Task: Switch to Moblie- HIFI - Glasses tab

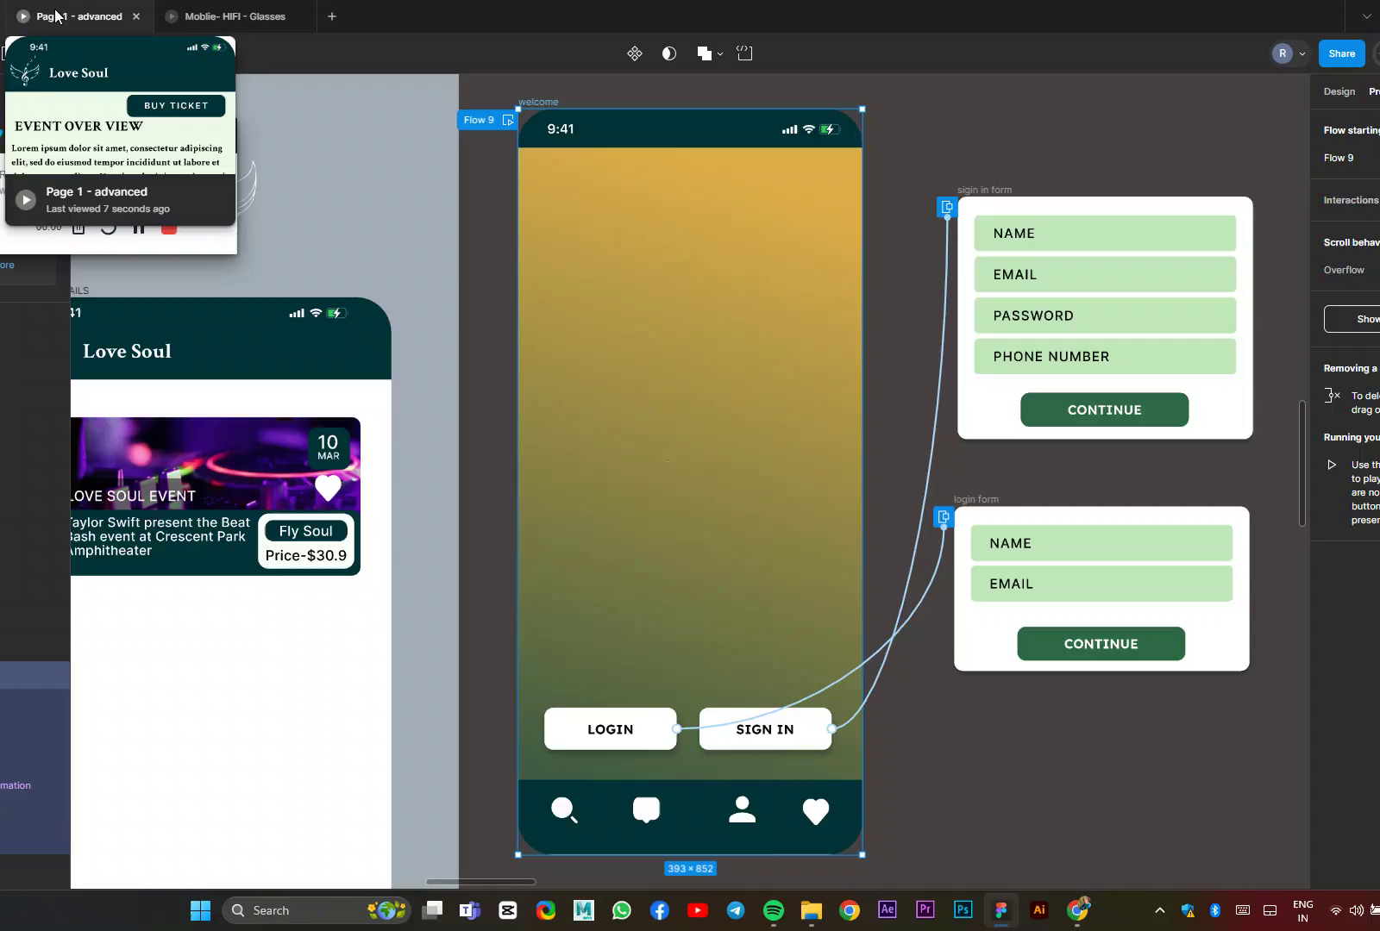Action: pyautogui.click(x=235, y=16)
